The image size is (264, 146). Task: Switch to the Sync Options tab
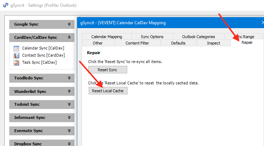click(152, 36)
